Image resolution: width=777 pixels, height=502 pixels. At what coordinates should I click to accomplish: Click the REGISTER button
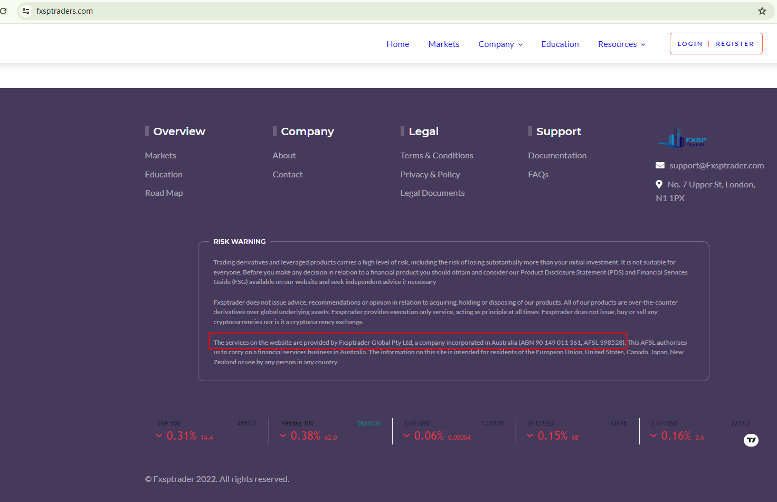[734, 44]
